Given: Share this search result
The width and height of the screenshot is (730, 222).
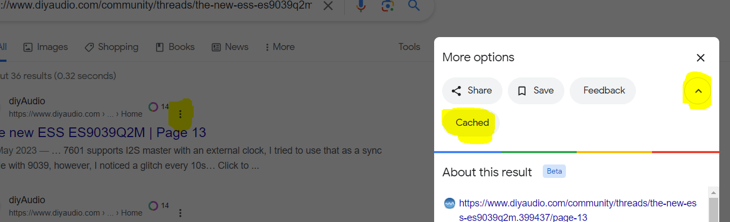Looking at the screenshot, I should click(x=472, y=91).
